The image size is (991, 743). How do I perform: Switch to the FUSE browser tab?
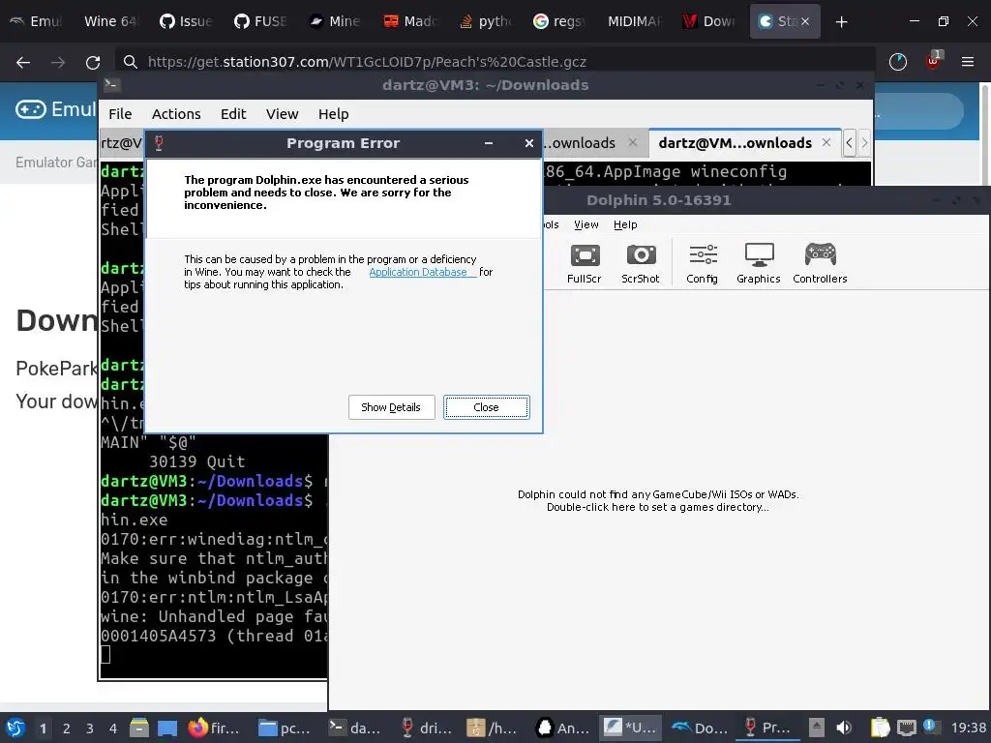260,21
